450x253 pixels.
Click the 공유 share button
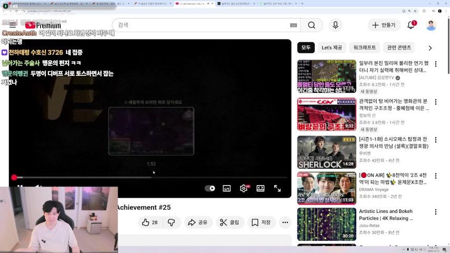coord(198,222)
